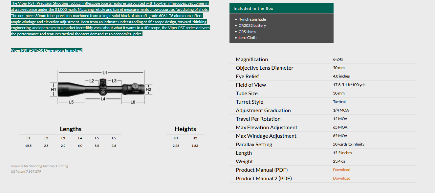Viewport: 435px width, 193px height.
Task: Click the 'Tube Size' spec label
Action: pos(247,93)
